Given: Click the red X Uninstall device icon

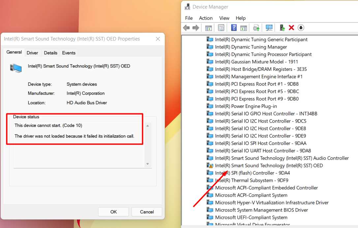Looking at the screenshot, I should 292,27.
